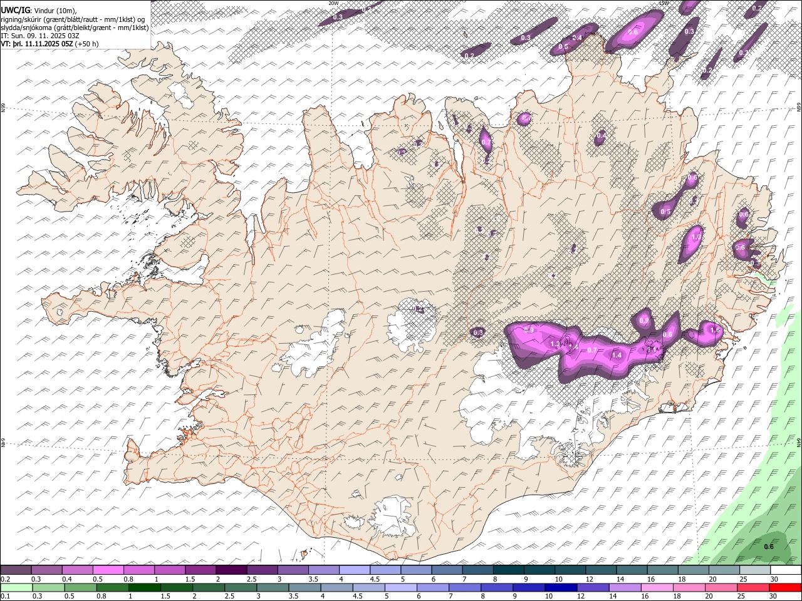
Task: Click the grey-purple 0.2 swatch in upper legend row
Action: coord(16,570)
